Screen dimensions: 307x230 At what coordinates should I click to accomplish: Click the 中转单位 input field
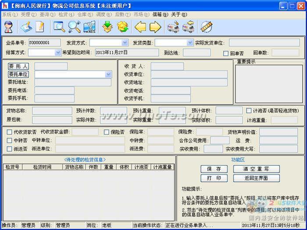point(90,141)
